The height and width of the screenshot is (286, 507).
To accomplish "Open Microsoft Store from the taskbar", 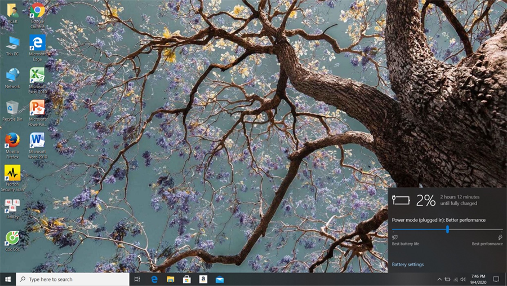I will click(186, 279).
